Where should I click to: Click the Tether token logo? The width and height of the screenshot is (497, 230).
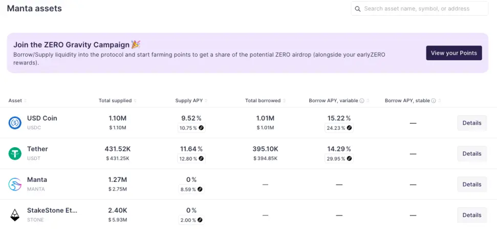click(15, 153)
